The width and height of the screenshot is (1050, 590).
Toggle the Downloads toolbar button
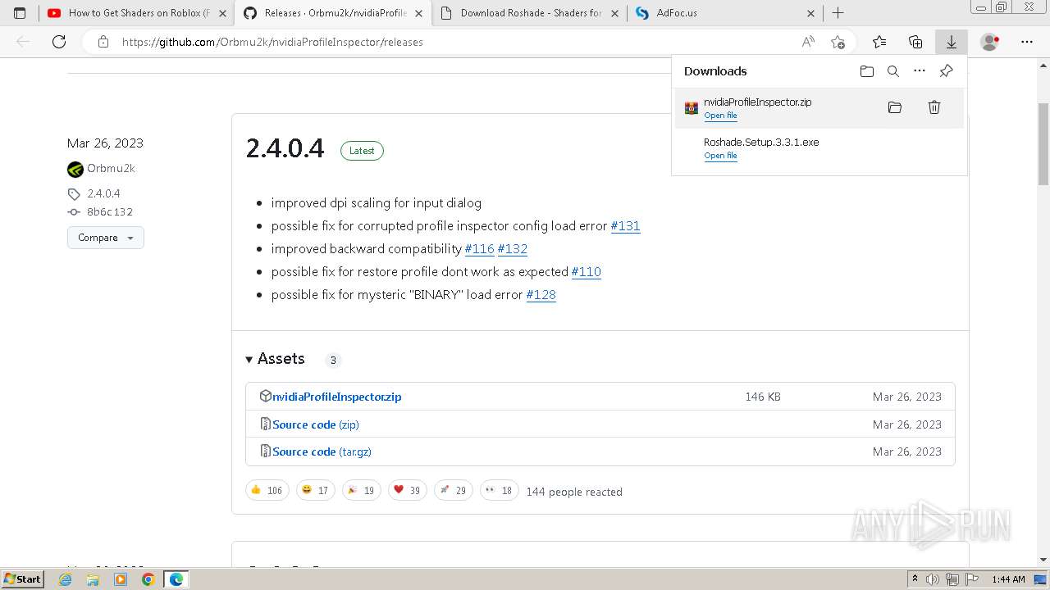click(952, 42)
